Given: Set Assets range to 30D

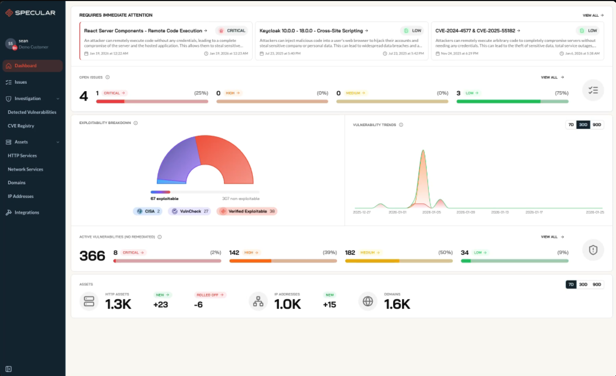Looking at the screenshot, I should (x=583, y=284).
